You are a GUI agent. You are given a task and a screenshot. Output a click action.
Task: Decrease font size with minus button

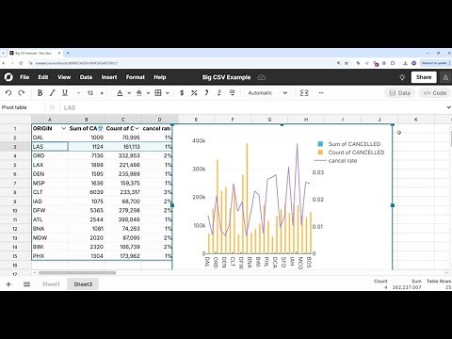point(78,93)
